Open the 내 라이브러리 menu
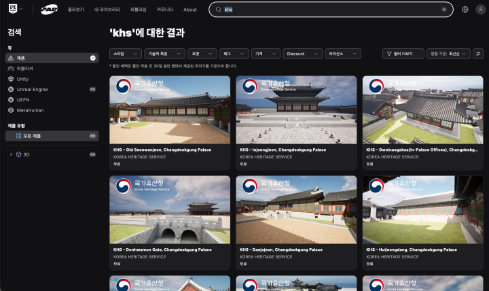 tap(107, 10)
